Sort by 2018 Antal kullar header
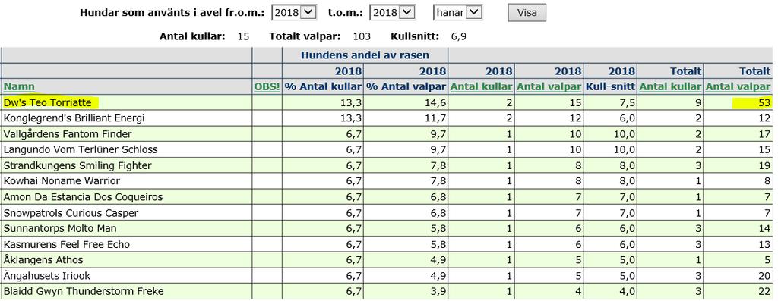 [481, 86]
